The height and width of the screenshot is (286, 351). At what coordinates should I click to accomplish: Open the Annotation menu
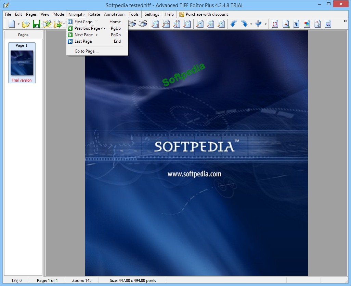[x=114, y=14]
